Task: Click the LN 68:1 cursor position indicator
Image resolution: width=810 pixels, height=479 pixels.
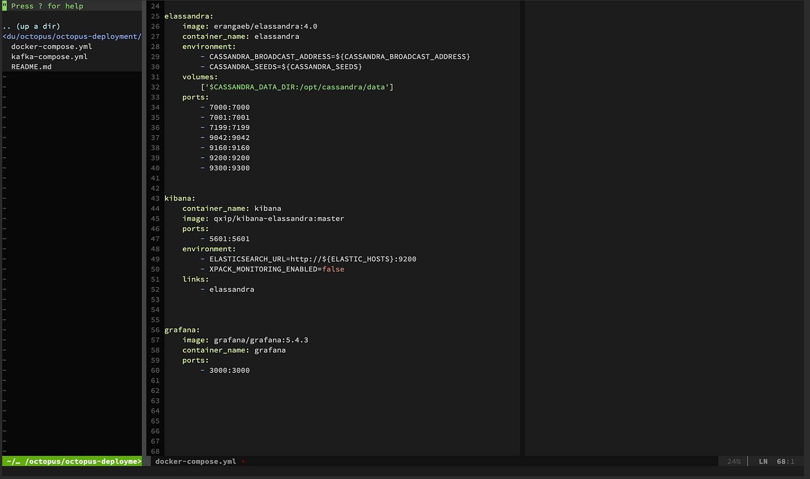Action: point(776,462)
